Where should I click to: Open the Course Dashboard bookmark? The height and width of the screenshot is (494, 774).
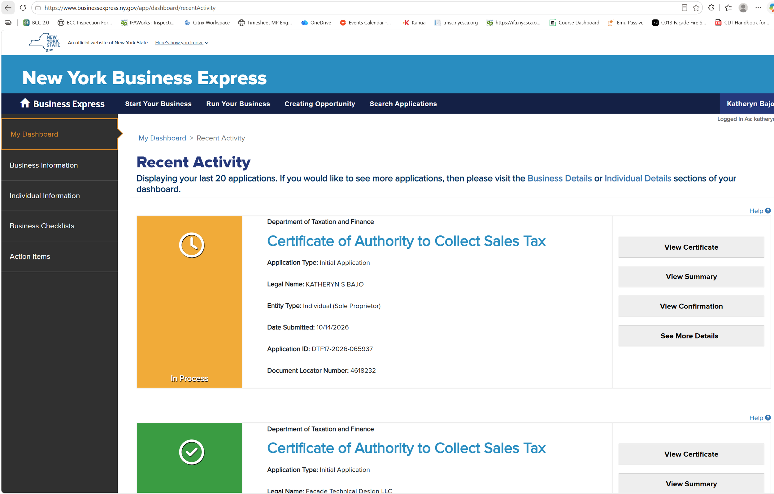pos(574,23)
